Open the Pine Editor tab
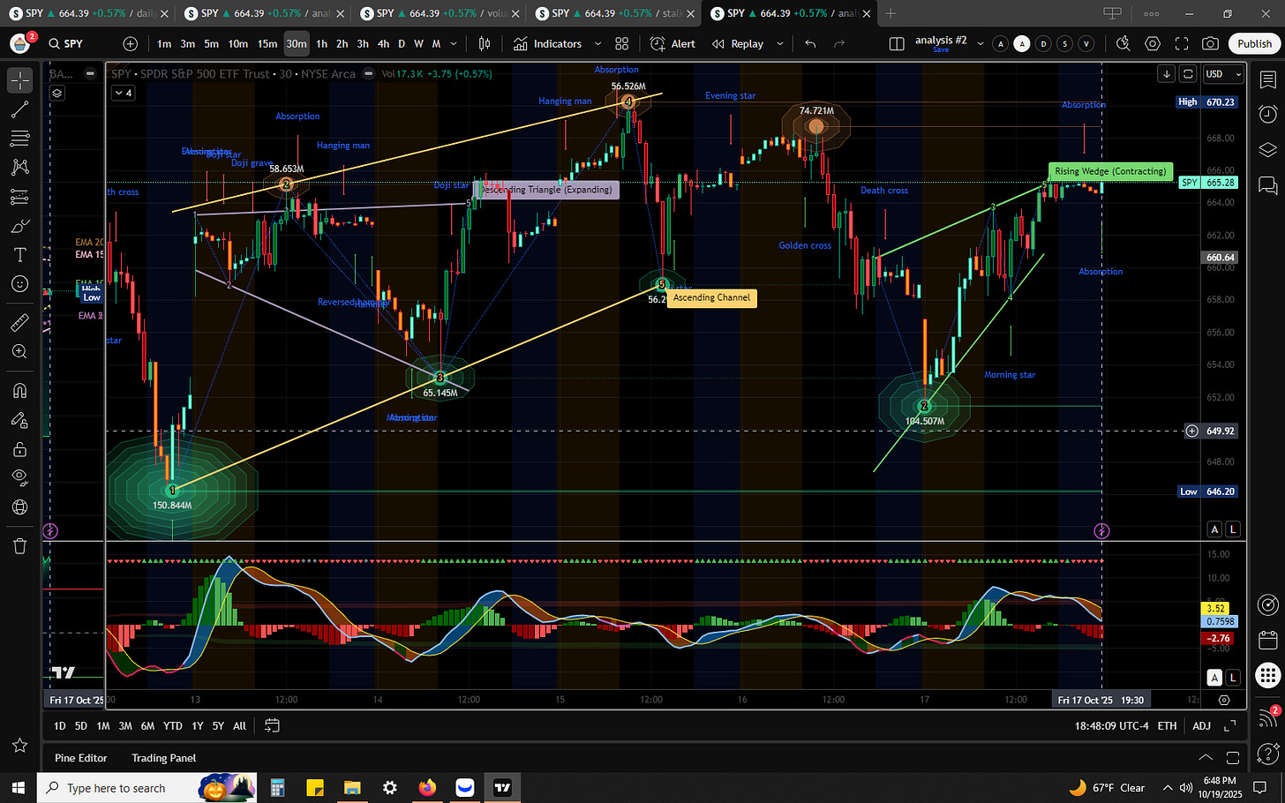The width and height of the screenshot is (1285, 803). click(x=81, y=758)
